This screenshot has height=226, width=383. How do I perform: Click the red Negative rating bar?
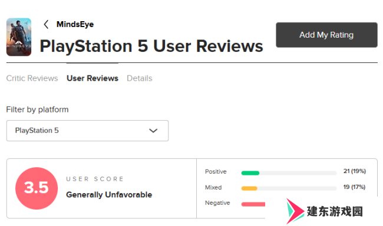pos(253,204)
